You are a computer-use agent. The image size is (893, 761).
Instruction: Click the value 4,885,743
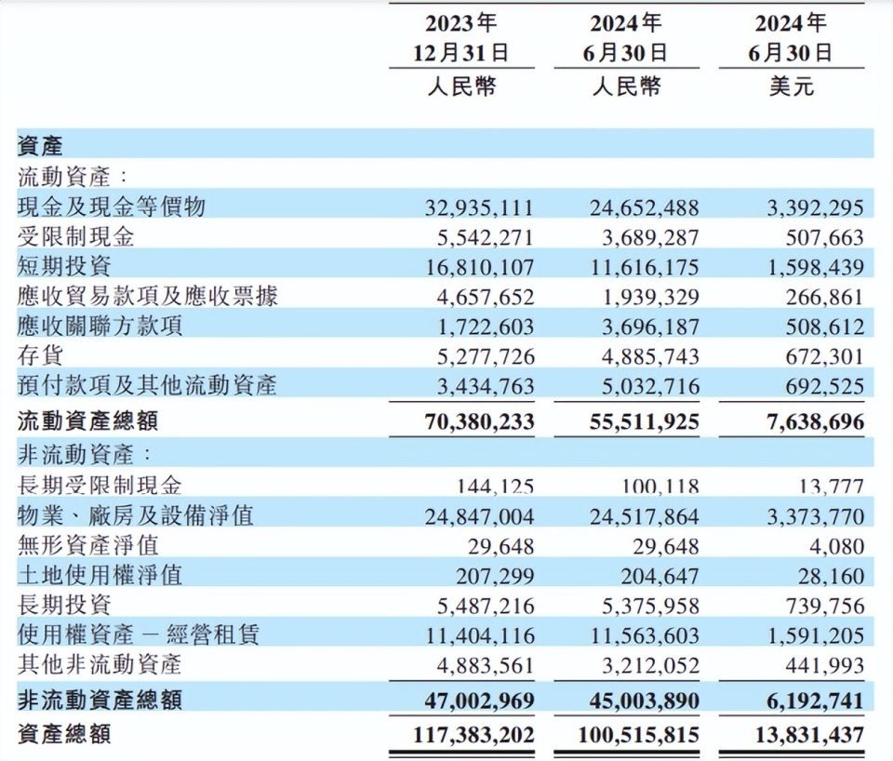tap(650, 356)
